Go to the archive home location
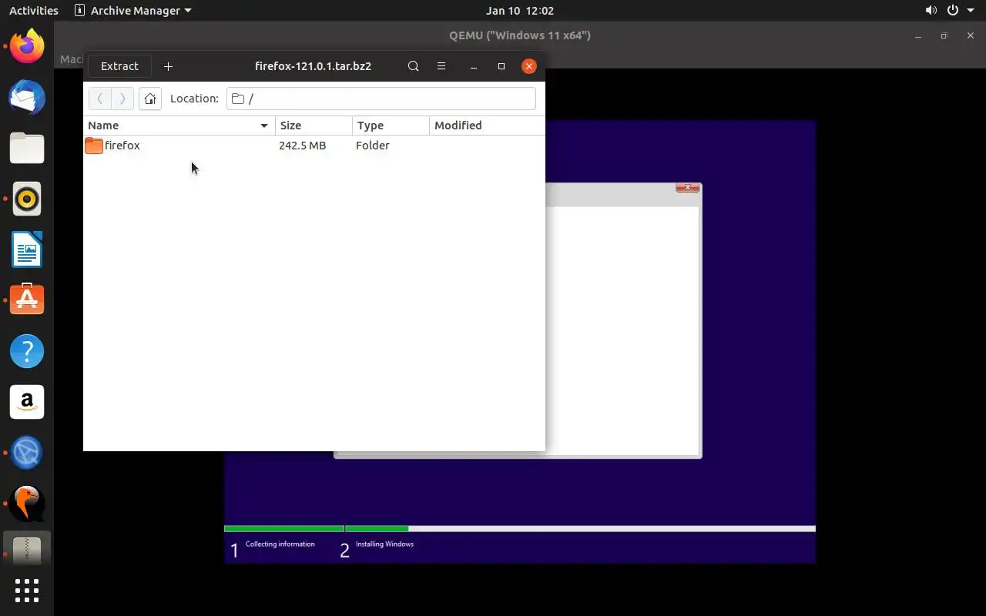 point(150,99)
